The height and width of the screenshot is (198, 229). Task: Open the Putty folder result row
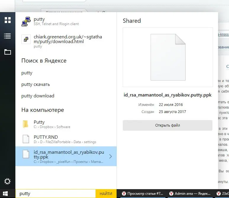(66, 124)
